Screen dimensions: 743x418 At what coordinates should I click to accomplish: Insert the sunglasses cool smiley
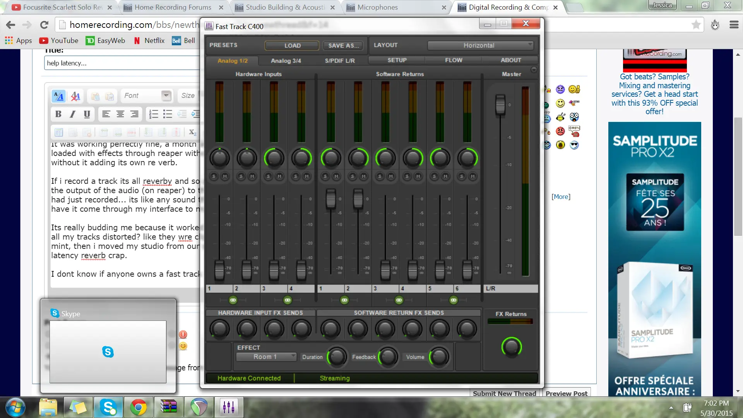coord(574,145)
